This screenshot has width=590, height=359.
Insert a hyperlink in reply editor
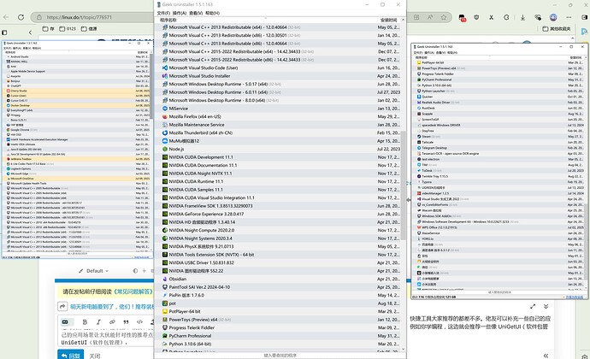[112, 322]
